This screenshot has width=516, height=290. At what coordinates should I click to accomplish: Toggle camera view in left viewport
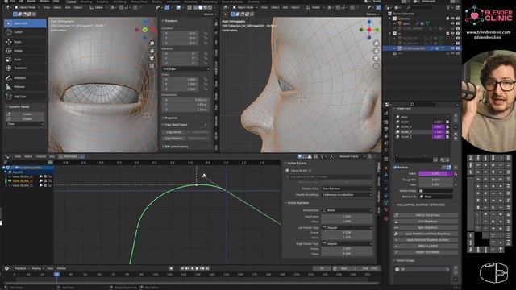click(x=152, y=59)
